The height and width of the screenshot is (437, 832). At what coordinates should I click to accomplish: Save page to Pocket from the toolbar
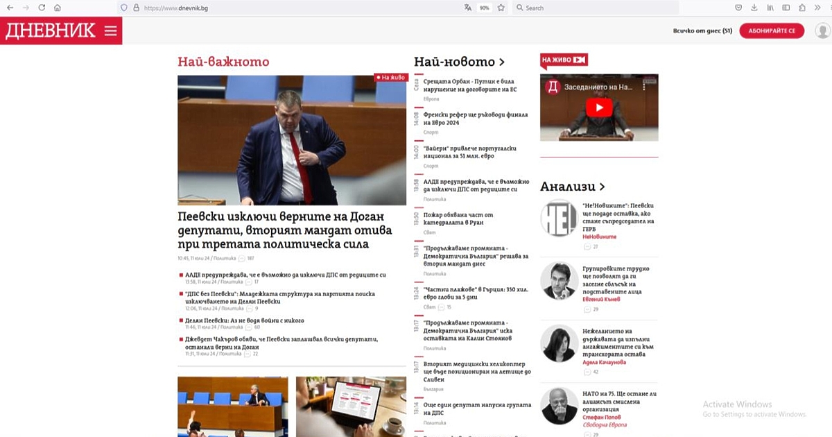(x=739, y=8)
